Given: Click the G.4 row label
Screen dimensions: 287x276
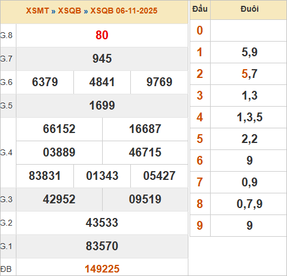Looking at the screenshot, I should (6, 152).
